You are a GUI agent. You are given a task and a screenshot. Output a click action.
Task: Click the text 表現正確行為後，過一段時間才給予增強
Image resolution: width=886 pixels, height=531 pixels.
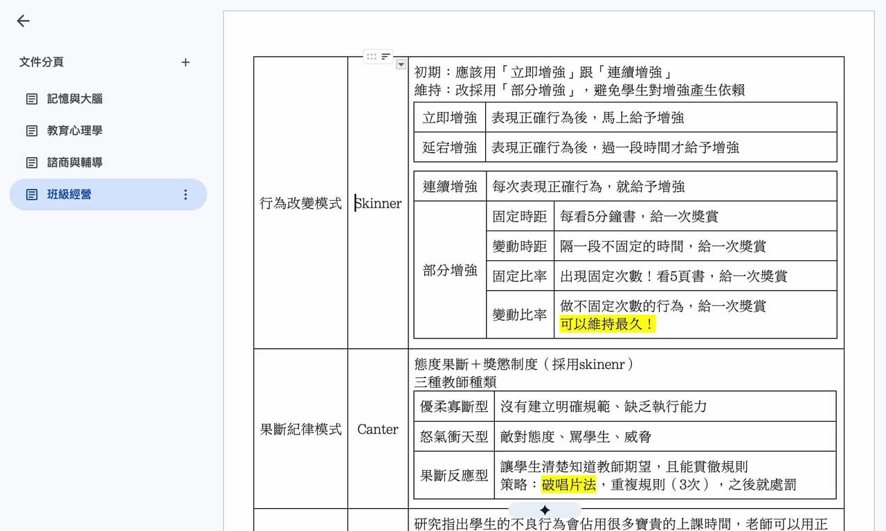(x=615, y=147)
